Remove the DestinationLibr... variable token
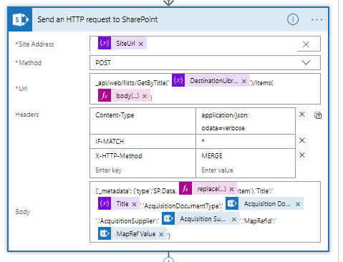The height and width of the screenshot is (262, 343). (x=244, y=82)
